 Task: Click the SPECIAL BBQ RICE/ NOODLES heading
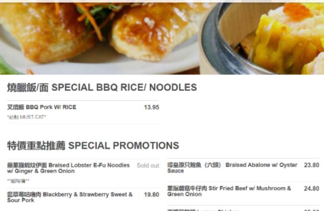coord(102,88)
